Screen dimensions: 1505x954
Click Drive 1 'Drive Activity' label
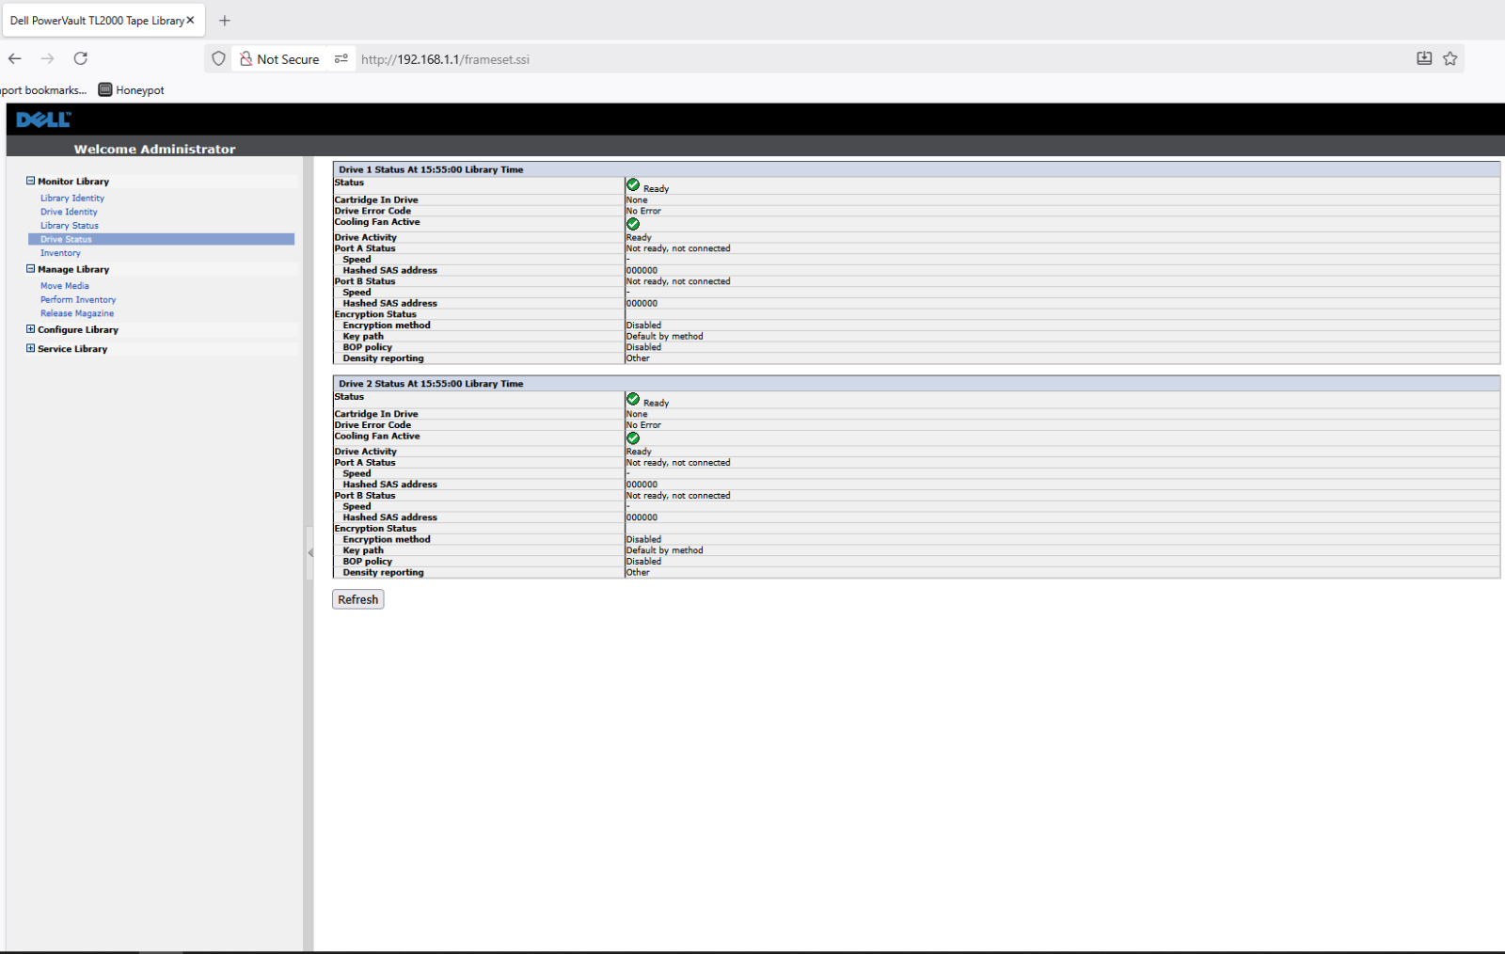[366, 238]
